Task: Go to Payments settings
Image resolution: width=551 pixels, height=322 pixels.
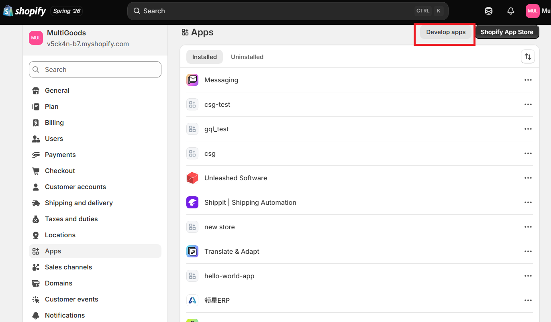Action: click(95, 155)
